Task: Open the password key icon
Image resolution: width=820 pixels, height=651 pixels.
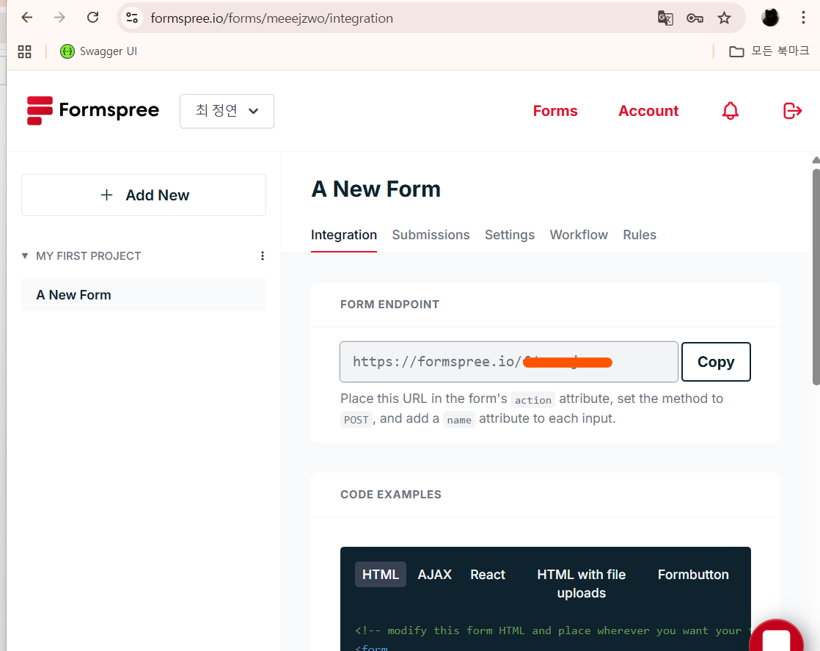Action: [695, 18]
